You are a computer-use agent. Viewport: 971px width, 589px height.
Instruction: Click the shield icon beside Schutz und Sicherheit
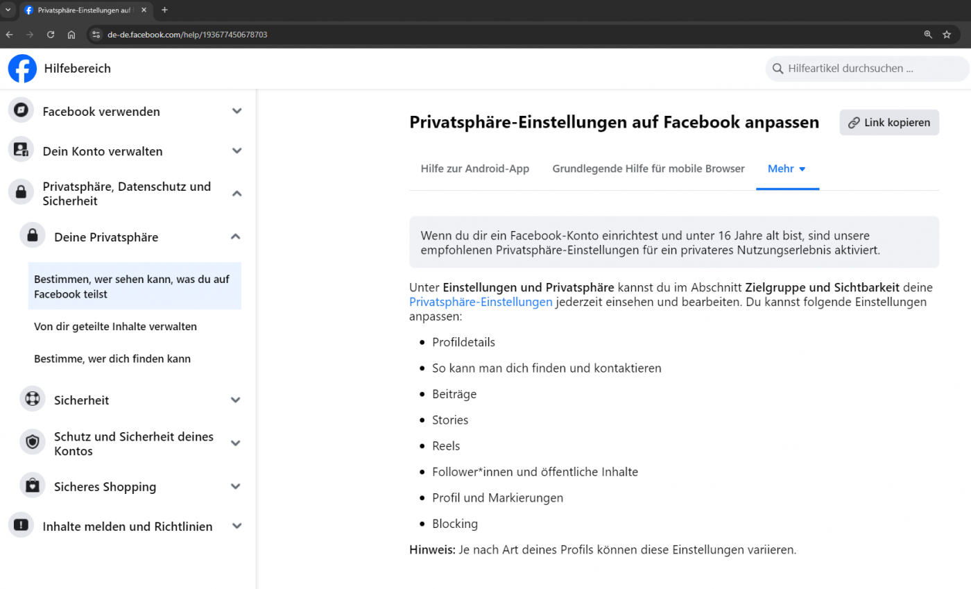(32, 443)
